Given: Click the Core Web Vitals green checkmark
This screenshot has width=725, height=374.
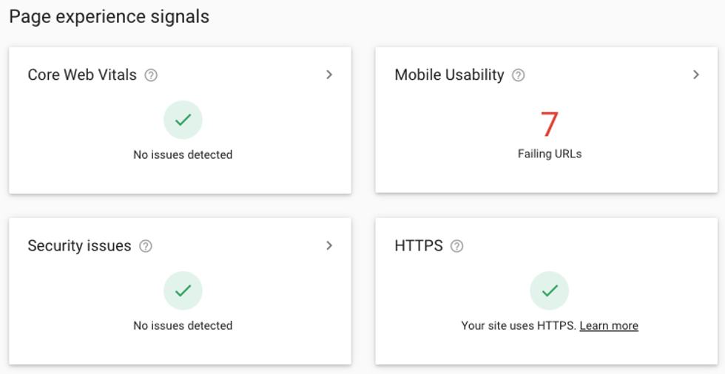Looking at the screenshot, I should 183,120.
